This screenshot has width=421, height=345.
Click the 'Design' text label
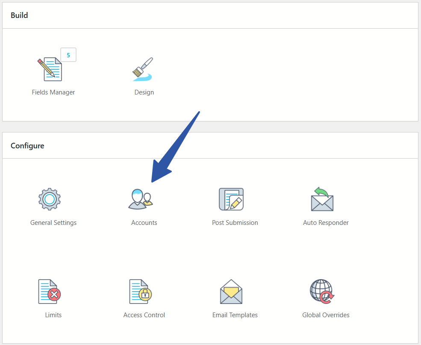[144, 92]
